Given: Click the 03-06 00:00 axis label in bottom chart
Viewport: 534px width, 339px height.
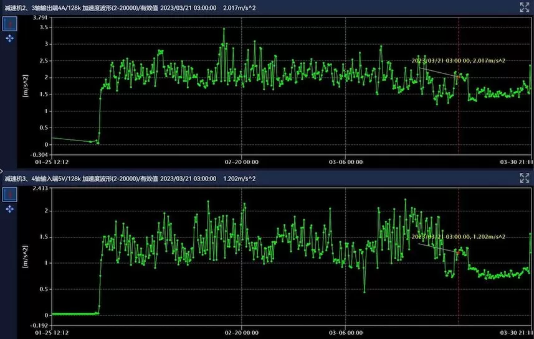Looking at the screenshot, I should pos(346,332).
